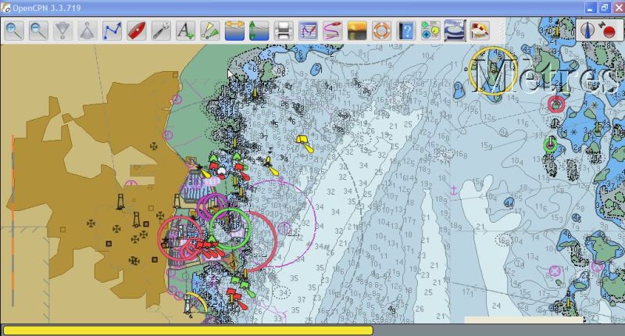Enable Auto Follow with red boat icon
625x336 pixels.
tap(137, 31)
